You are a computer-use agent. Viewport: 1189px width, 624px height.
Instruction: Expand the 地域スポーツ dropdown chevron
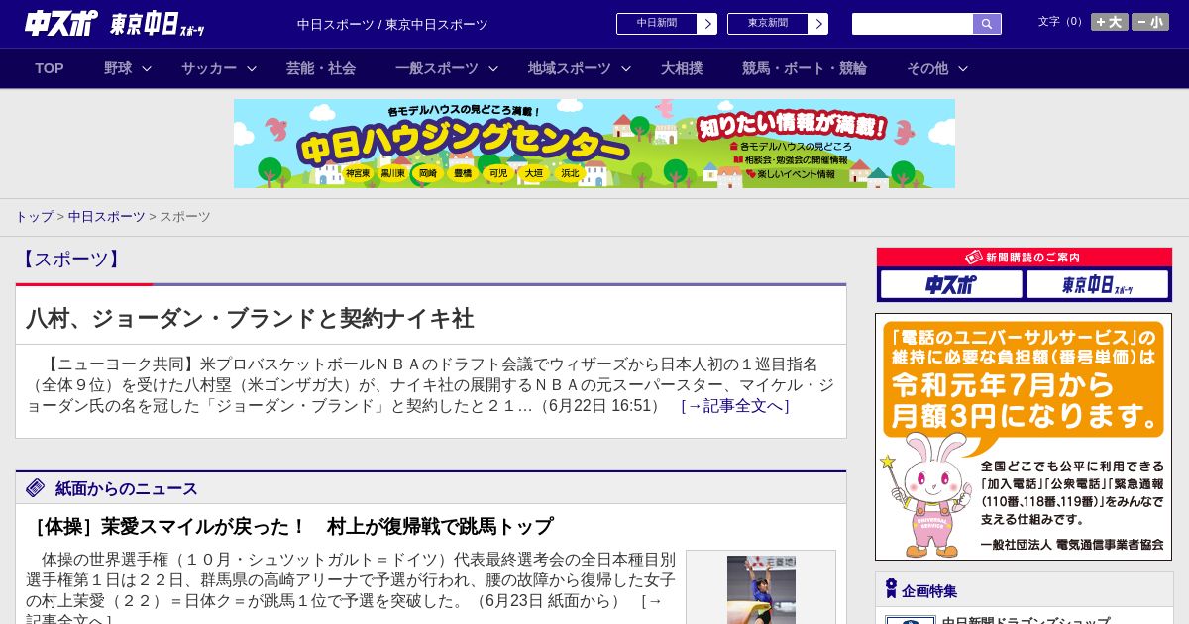(x=626, y=68)
